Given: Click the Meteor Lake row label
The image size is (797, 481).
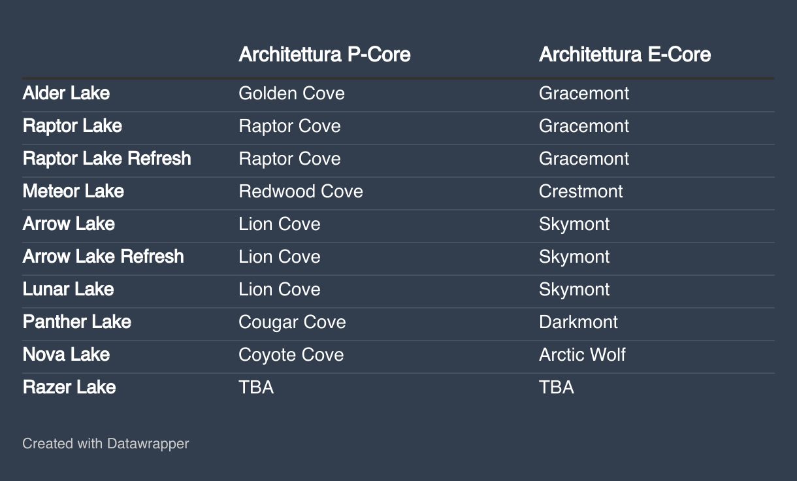Looking at the screenshot, I should click(73, 191).
